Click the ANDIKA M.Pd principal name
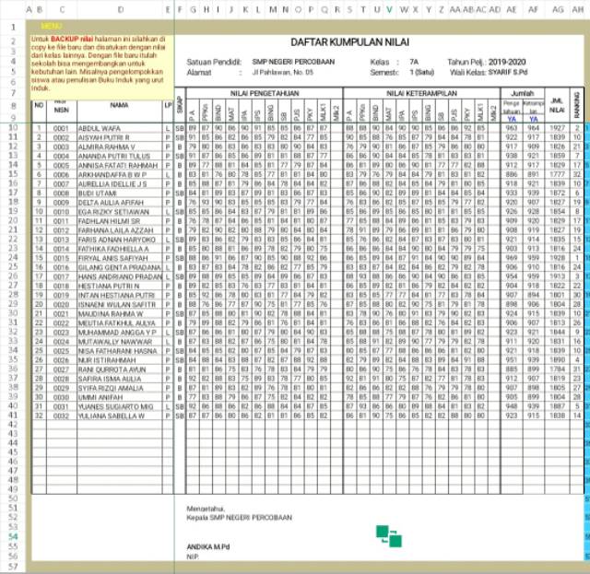 click(211, 545)
